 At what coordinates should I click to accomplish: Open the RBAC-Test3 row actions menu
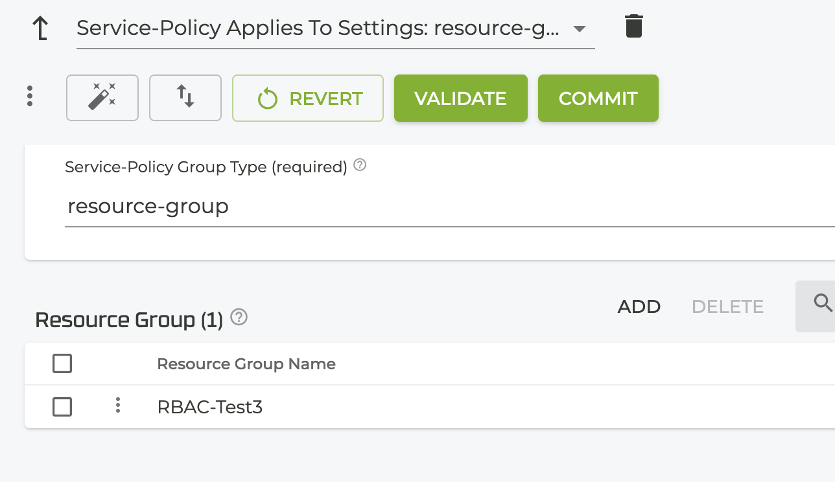coord(117,406)
